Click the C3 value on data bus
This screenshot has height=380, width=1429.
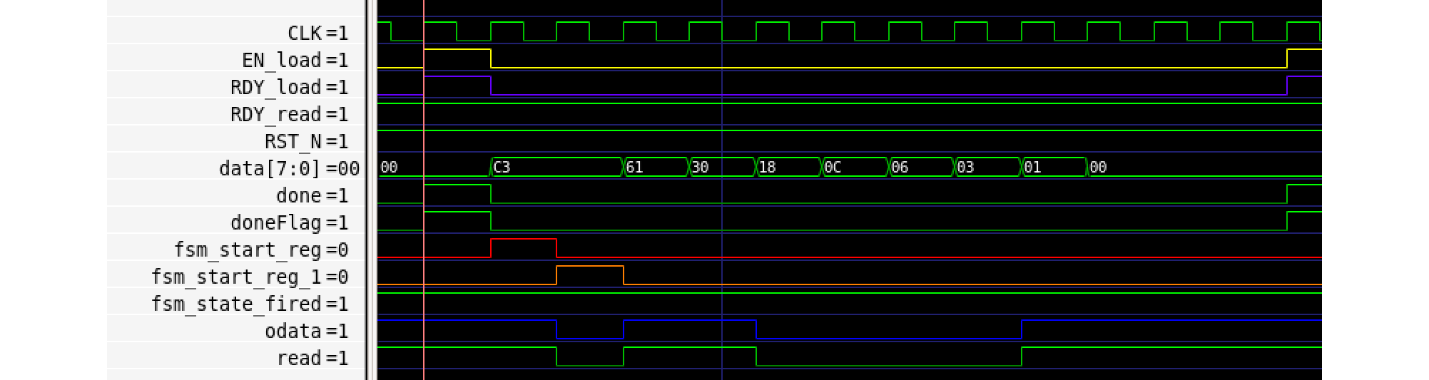556,167
